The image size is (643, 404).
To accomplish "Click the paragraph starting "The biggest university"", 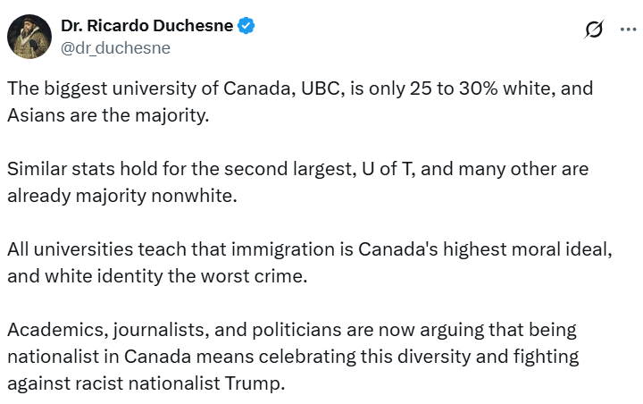I will 299,103.
